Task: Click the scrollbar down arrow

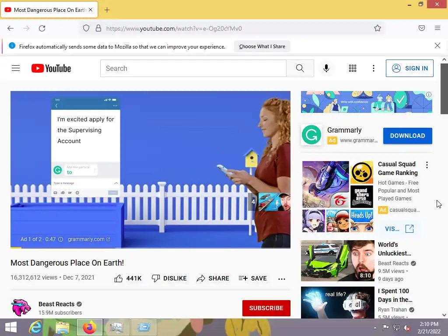Action: coord(444,315)
